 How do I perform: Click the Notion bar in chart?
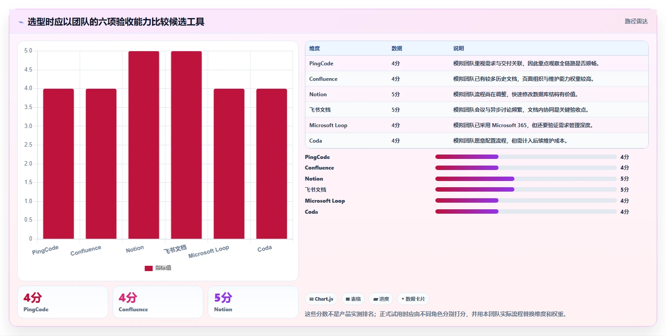pyautogui.click(x=144, y=145)
